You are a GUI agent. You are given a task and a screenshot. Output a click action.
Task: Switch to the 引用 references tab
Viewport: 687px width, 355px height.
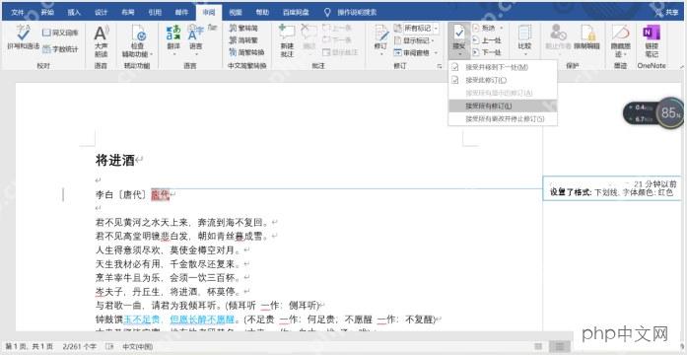pyautogui.click(x=155, y=12)
